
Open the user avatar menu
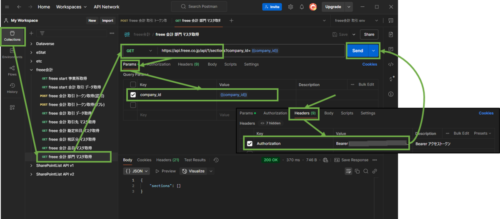point(313,7)
